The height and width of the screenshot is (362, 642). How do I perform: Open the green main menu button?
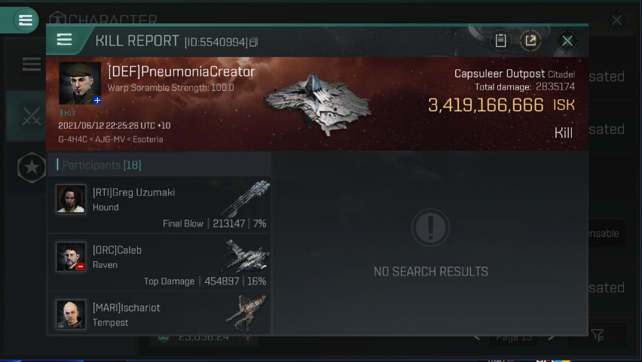pos(25,20)
